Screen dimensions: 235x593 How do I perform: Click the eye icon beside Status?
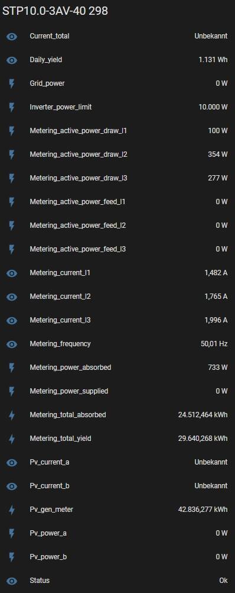(x=12, y=581)
